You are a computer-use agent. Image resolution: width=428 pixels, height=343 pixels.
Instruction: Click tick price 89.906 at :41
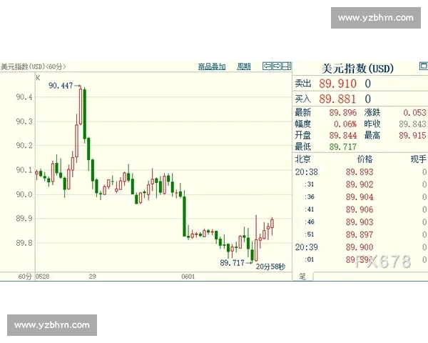coord(360,210)
